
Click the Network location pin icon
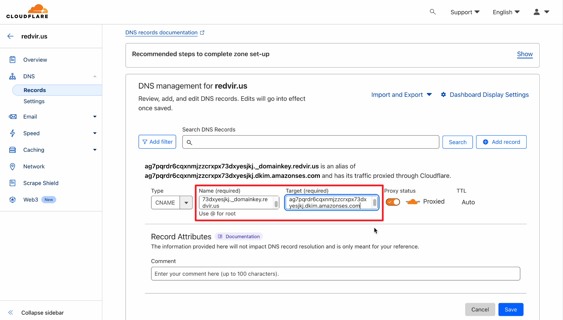[x=13, y=167]
